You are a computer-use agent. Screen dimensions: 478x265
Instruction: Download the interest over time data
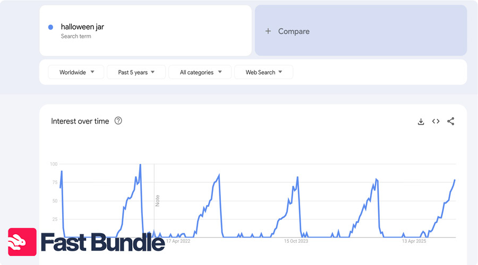421,121
